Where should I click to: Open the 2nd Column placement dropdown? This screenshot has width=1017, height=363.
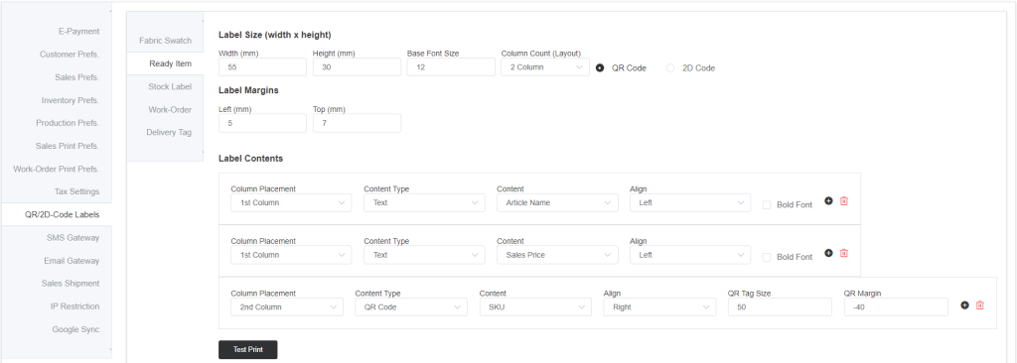coord(287,306)
